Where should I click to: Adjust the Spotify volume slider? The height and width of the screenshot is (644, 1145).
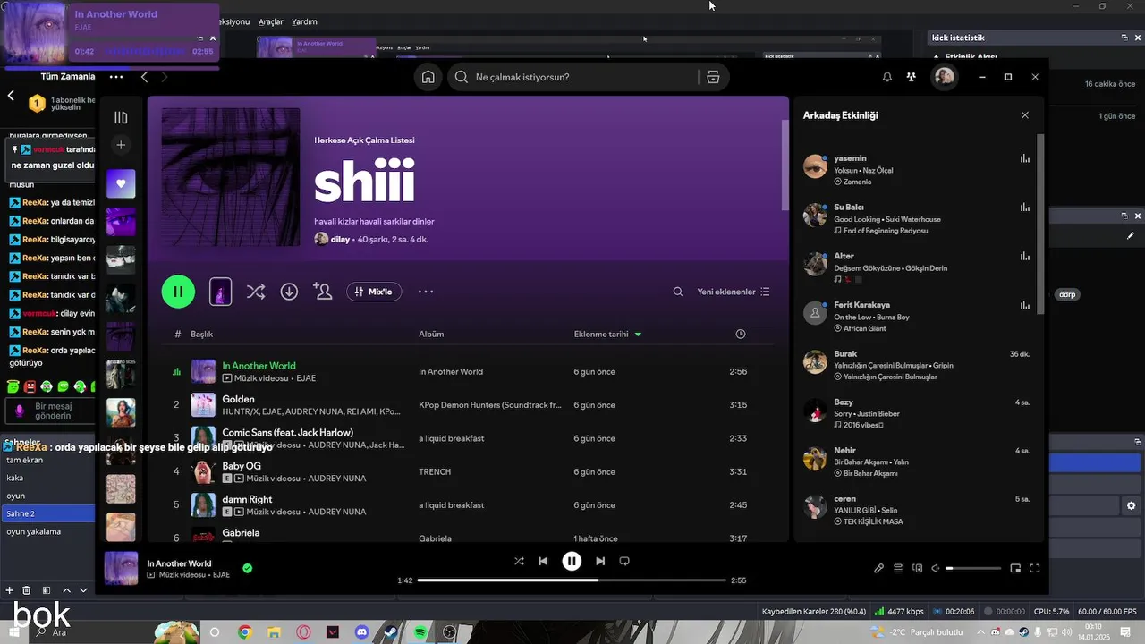[x=974, y=568]
